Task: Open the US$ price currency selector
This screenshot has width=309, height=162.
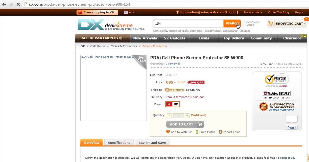Action: (171, 82)
